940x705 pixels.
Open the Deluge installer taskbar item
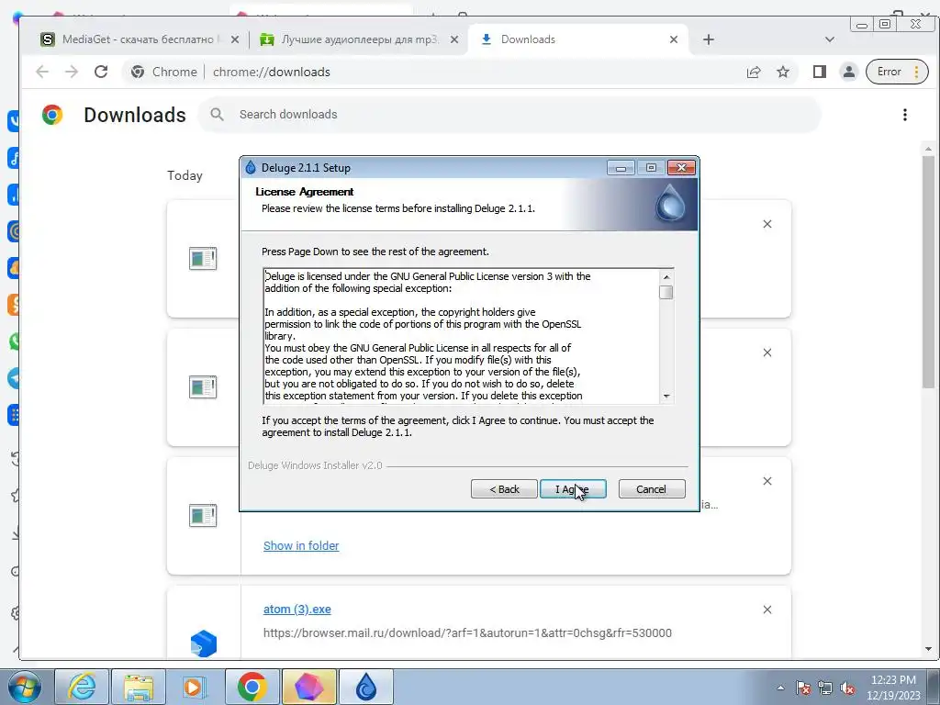coord(366,687)
